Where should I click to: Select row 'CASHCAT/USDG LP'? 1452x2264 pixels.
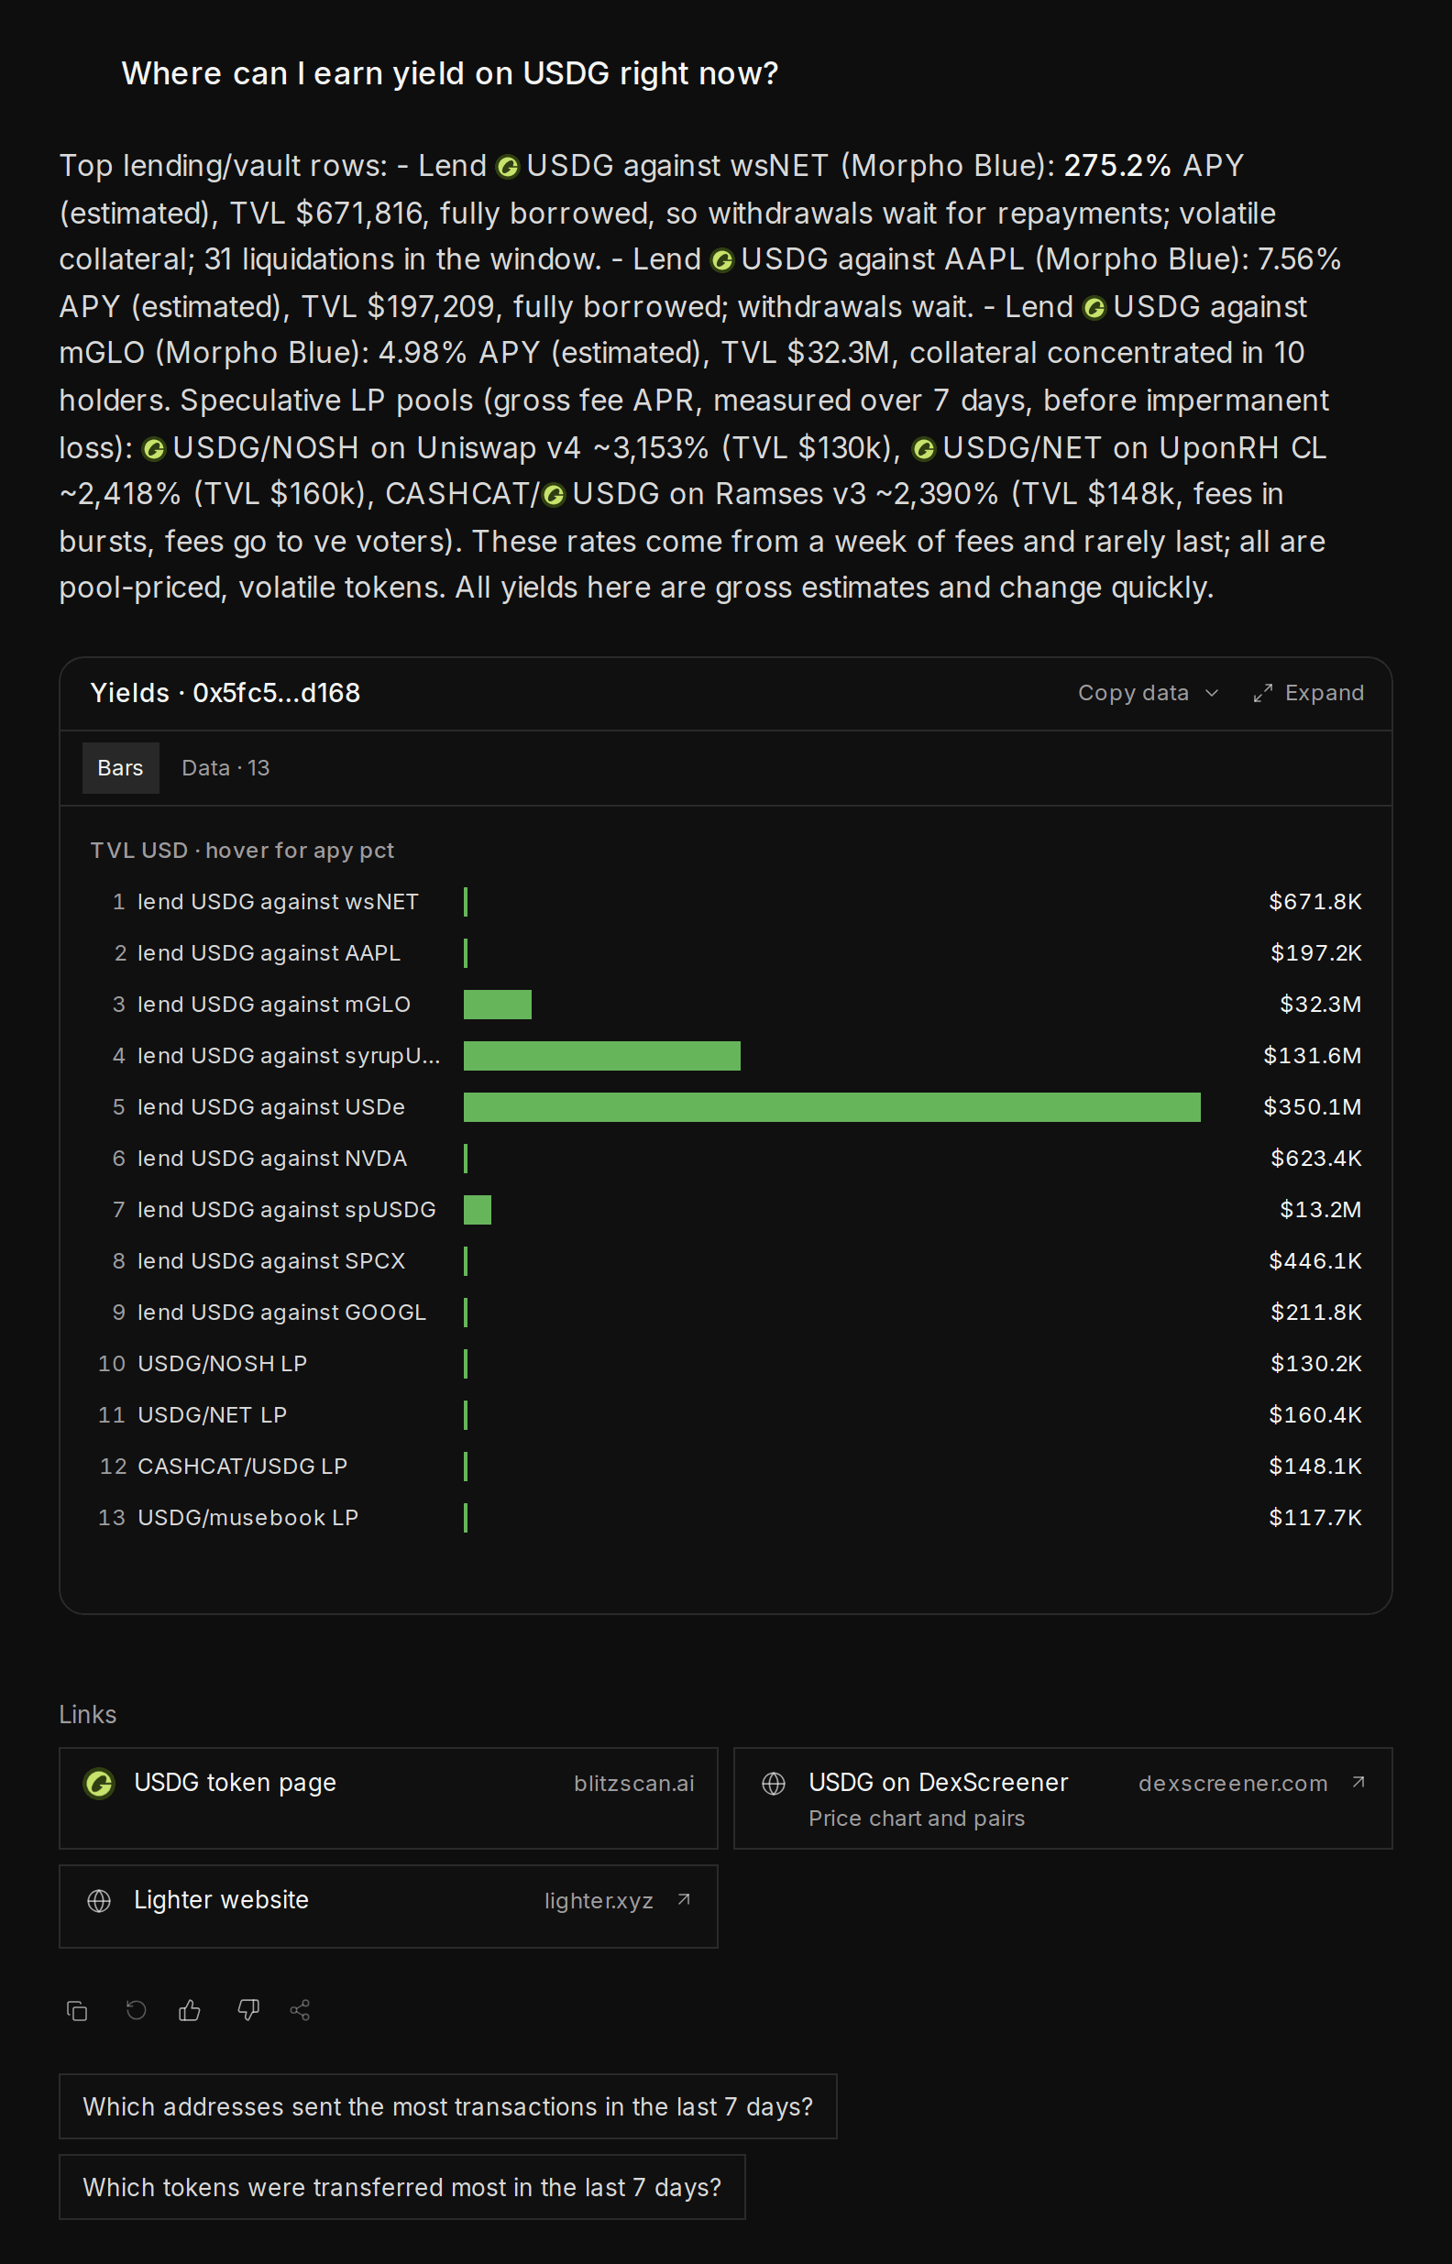point(726,1467)
